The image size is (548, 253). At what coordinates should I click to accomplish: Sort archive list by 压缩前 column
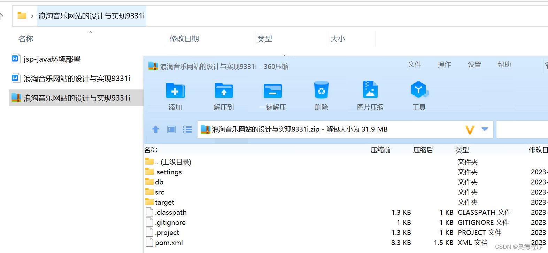380,150
